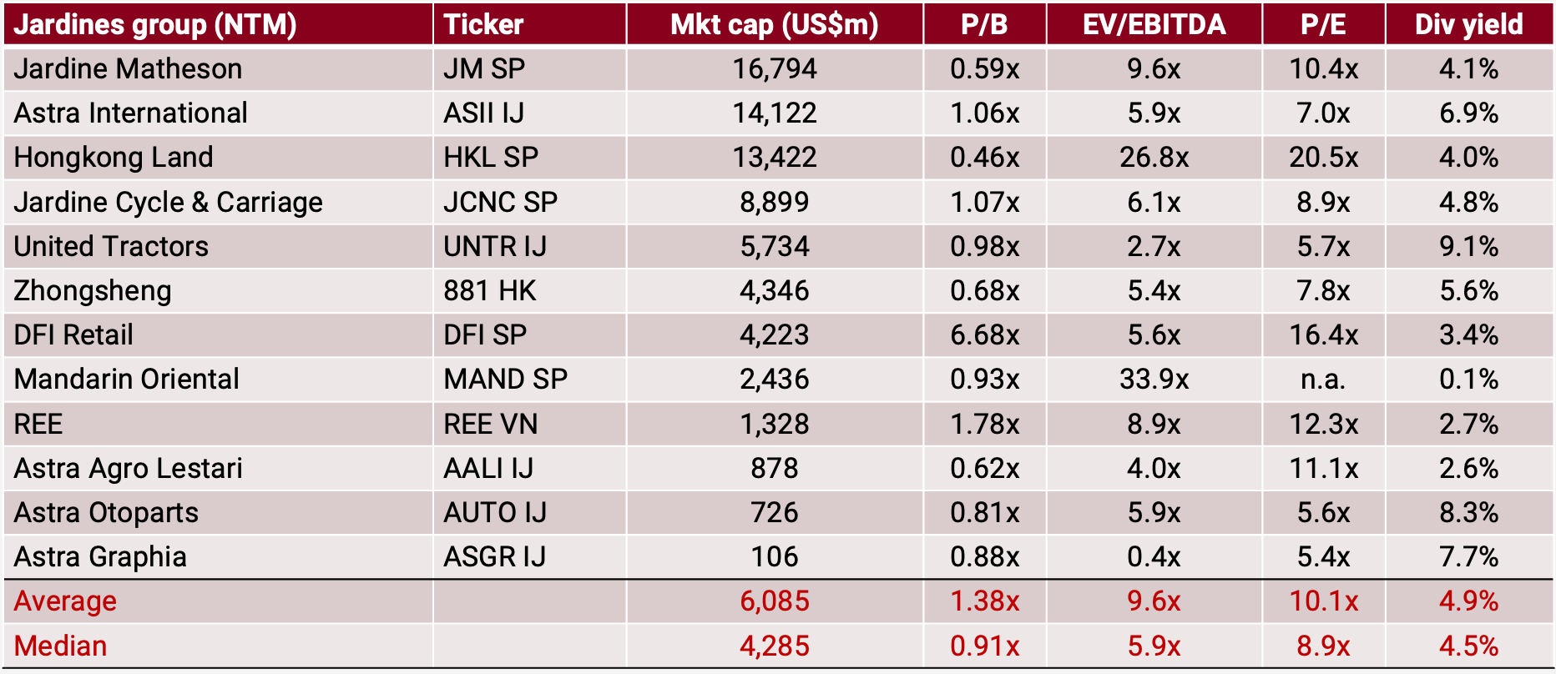Select DFI Retail P/B value 6.68x
This screenshot has width=1556, height=674.
point(984,334)
